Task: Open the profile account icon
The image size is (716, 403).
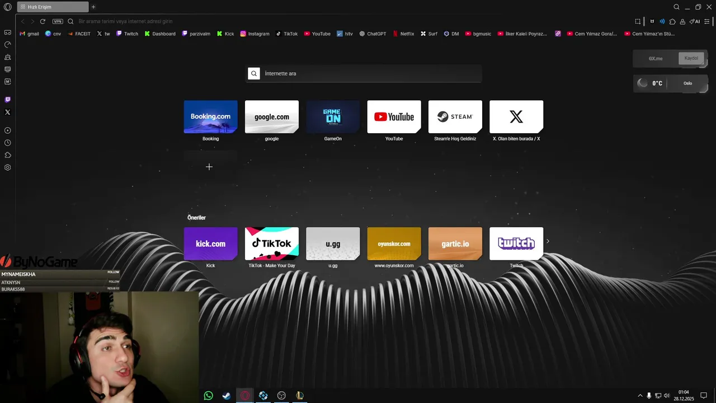Action: click(x=683, y=21)
